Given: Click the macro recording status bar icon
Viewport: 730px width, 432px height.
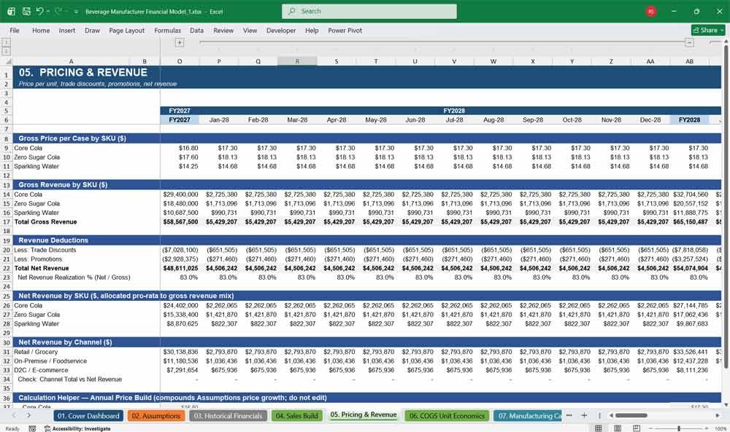Looking at the screenshot, I should click(x=32, y=428).
